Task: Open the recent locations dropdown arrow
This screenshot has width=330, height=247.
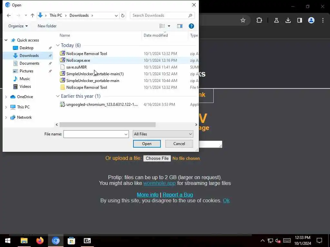Action: 26,15
